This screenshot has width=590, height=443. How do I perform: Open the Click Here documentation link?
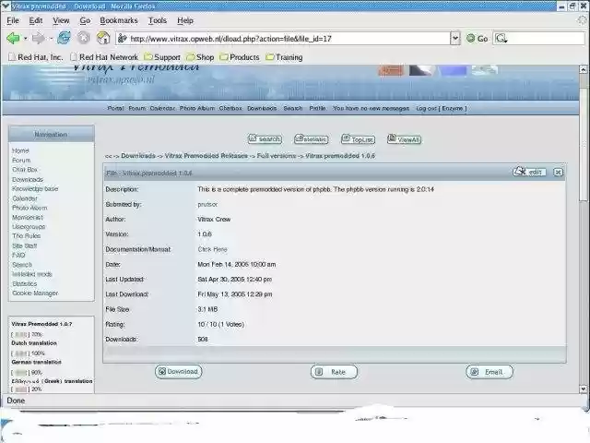pyautogui.click(x=213, y=249)
